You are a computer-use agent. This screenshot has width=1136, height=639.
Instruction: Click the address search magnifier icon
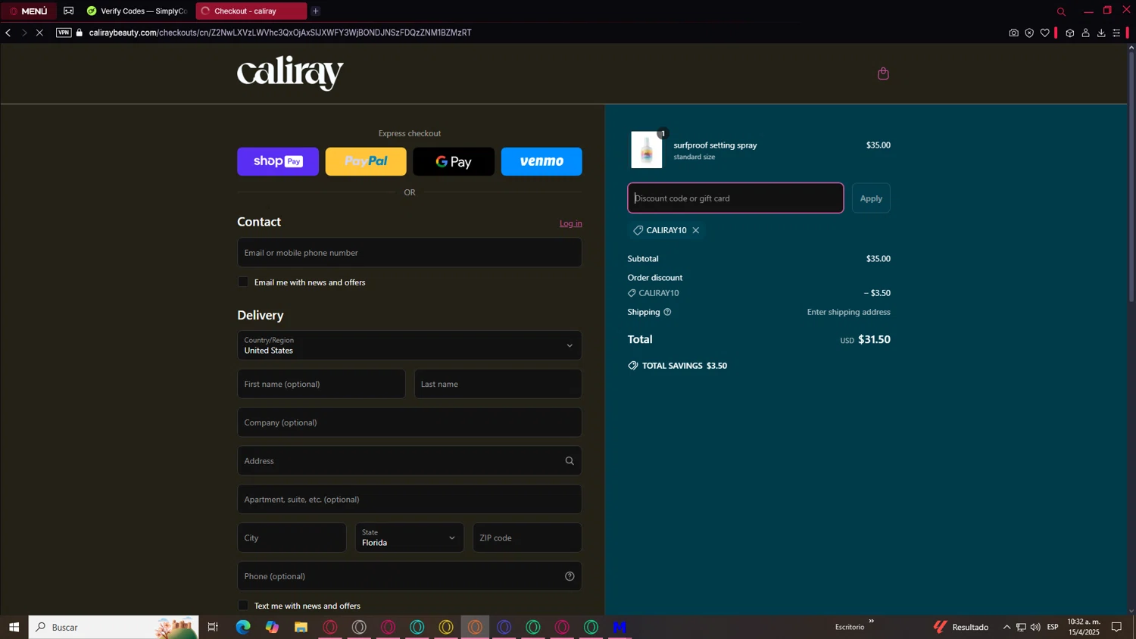(570, 460)
